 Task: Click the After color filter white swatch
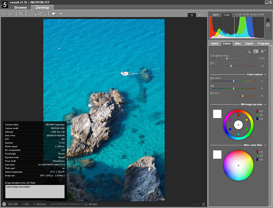(x=217, y=155)
